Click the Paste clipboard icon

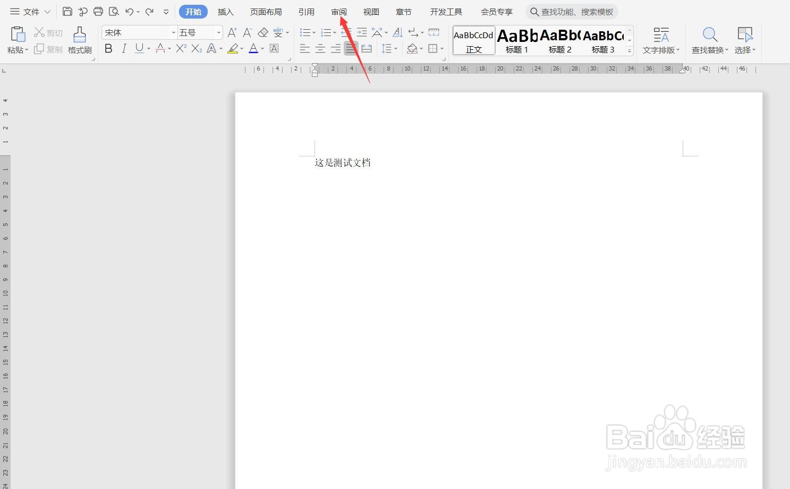tap(18, 34)
